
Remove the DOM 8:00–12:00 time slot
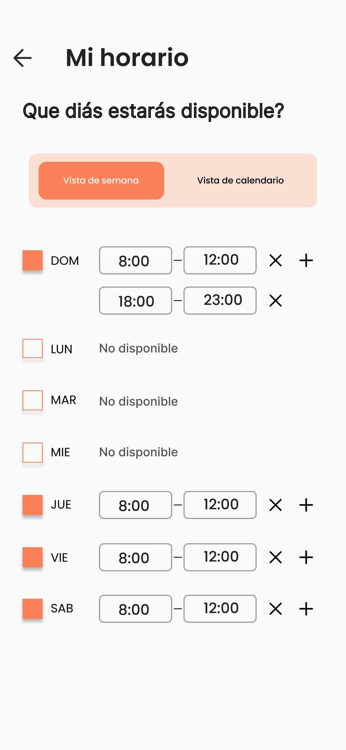click(275, 260)
